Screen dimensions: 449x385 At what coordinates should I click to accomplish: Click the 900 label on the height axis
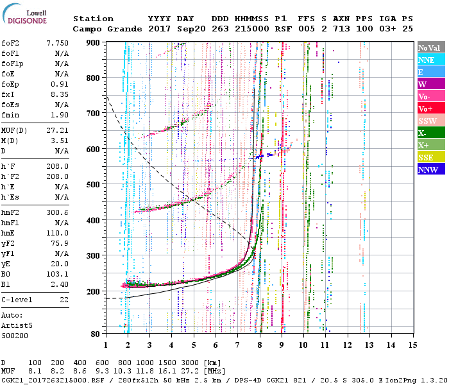tap(94, 42)
